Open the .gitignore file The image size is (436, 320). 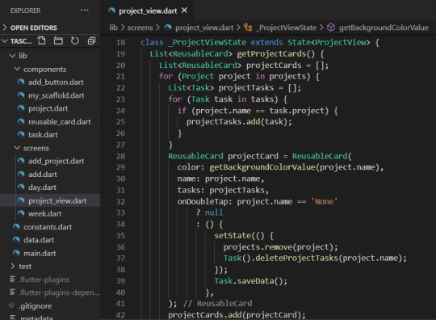click(35, 305)
